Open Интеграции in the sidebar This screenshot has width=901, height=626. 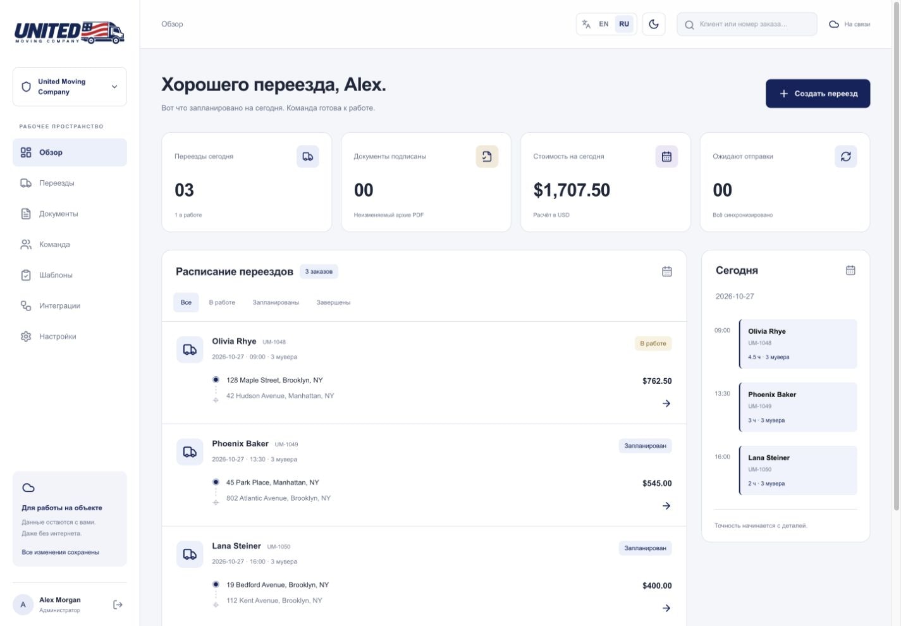70,306
